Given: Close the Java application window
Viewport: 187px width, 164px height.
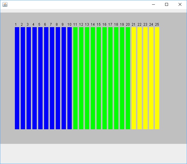Looking at the screenshot, I should (180, 4).
